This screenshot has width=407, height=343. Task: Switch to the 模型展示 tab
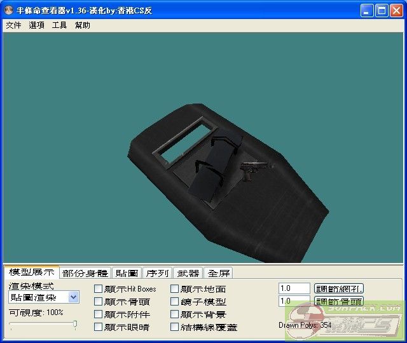pyautogui.click(x=32, y=272)
